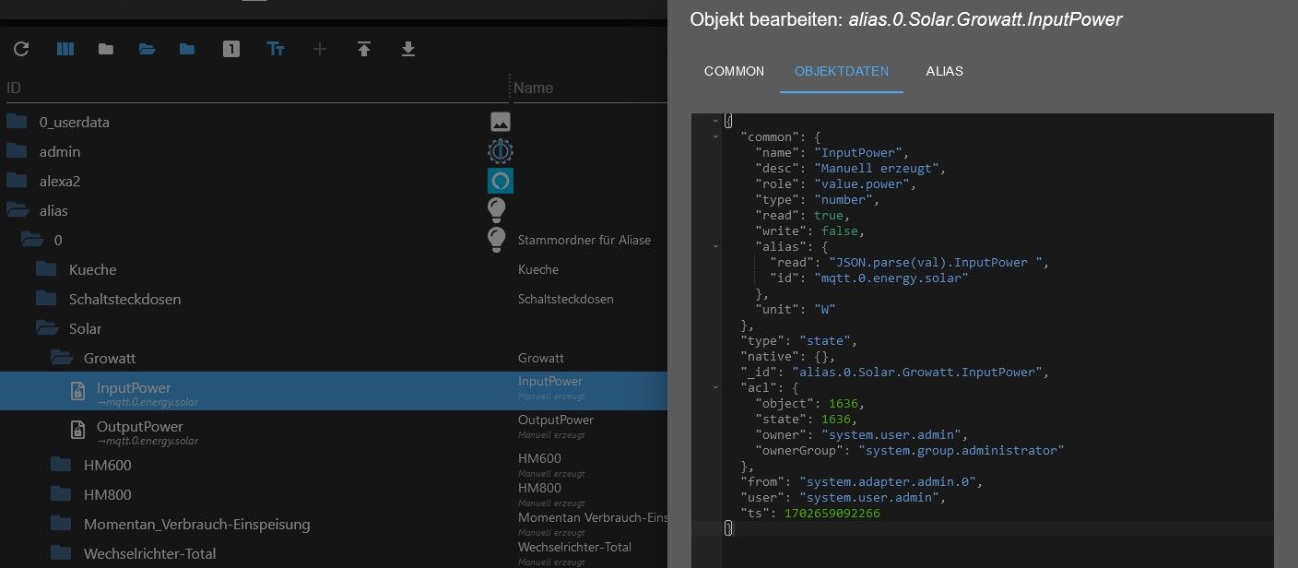The image size is (1298, 568).
Task: Collapse all folders using the closed folder icon
Action: click(106, 49)
